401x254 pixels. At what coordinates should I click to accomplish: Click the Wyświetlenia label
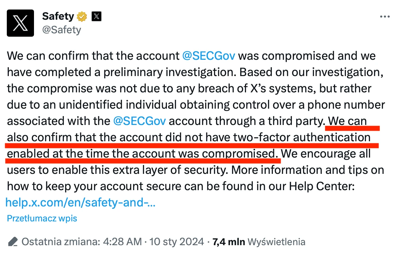click(x=277, y=242)
